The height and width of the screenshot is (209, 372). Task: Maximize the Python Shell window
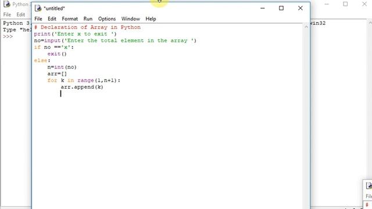point(345,4)
